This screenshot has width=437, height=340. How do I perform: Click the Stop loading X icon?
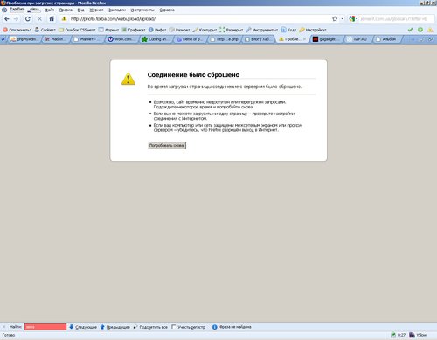click(x=40, y=19)
